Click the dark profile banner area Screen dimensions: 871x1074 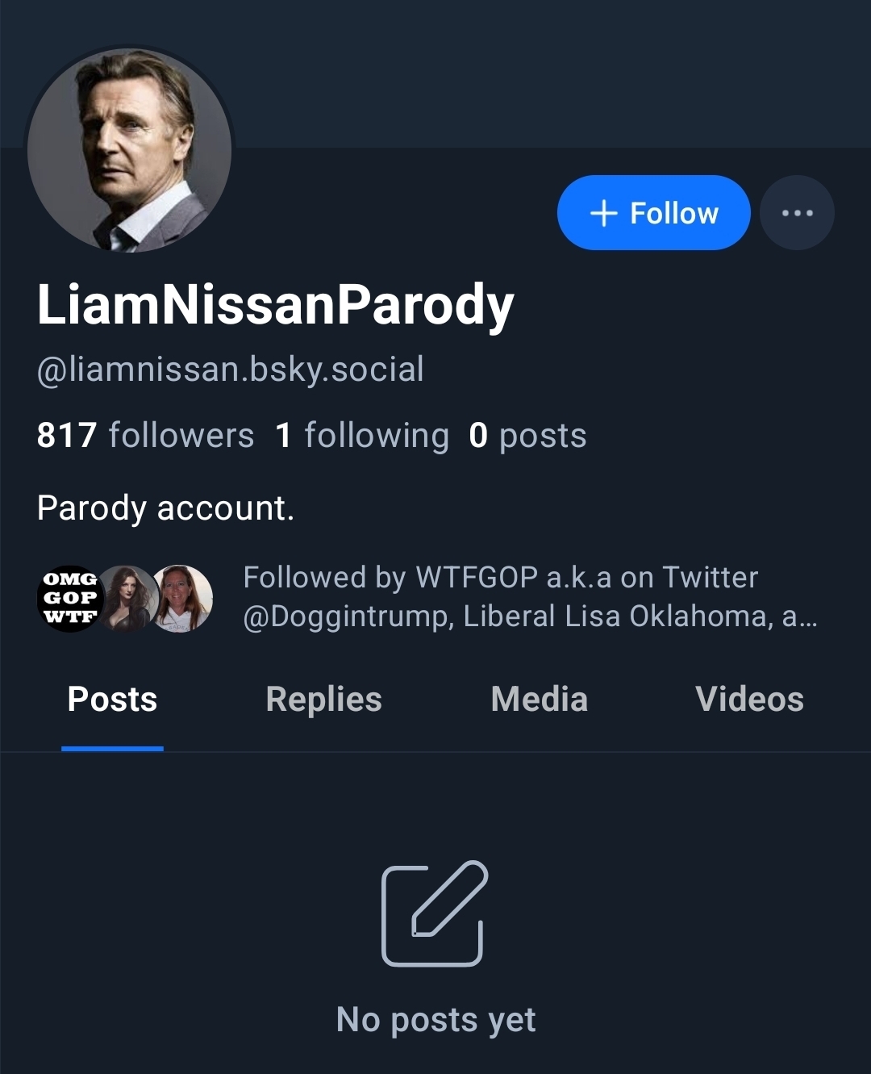click(x=548, y=73)
